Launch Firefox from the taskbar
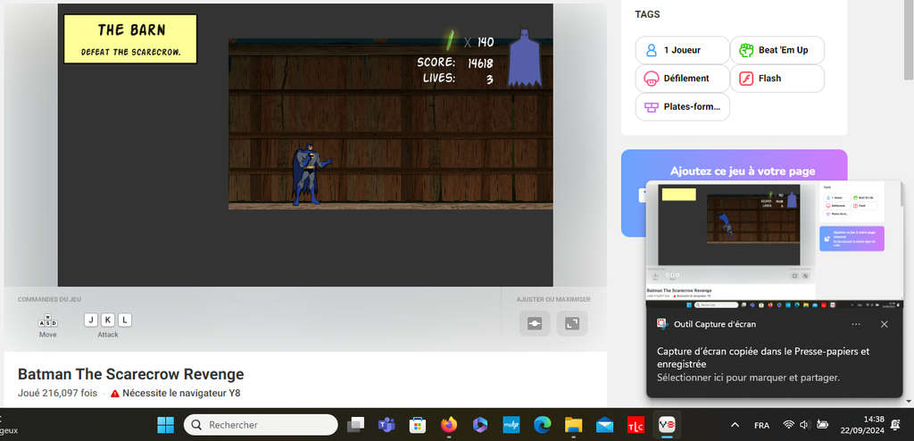Image resolution: width=914 pixels, height=441 pixels. pos(448,425)
